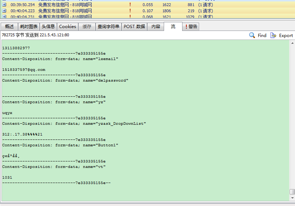Switch to the Cookies tab
The image size is (295, 206).
(x=67, y=27)
